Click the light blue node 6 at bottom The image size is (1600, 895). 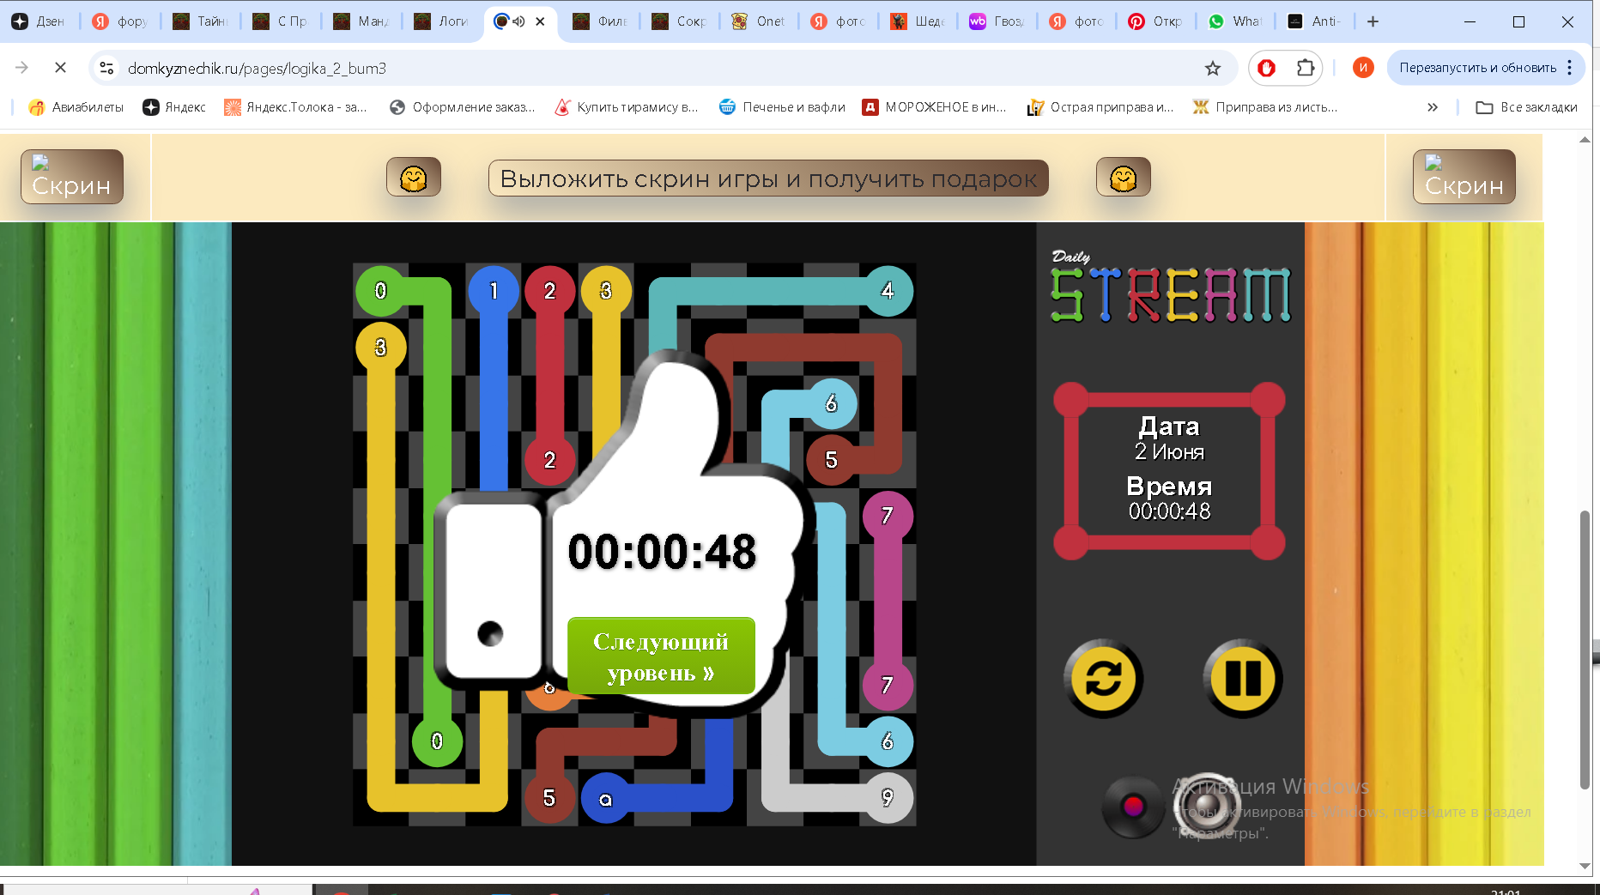point(888,741)
